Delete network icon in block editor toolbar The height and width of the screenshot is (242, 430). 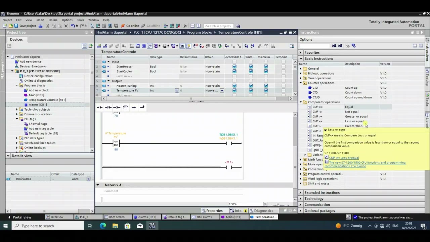[105, 46]
